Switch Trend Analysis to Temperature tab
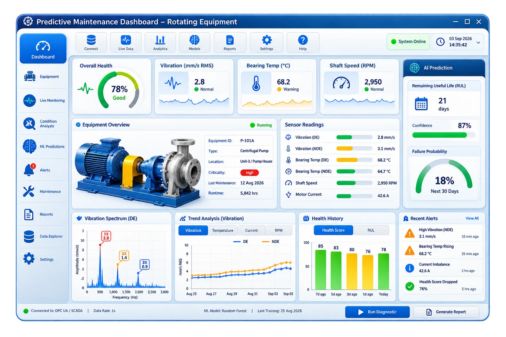This screenshot has width=506, height=337. coord(223,231)
